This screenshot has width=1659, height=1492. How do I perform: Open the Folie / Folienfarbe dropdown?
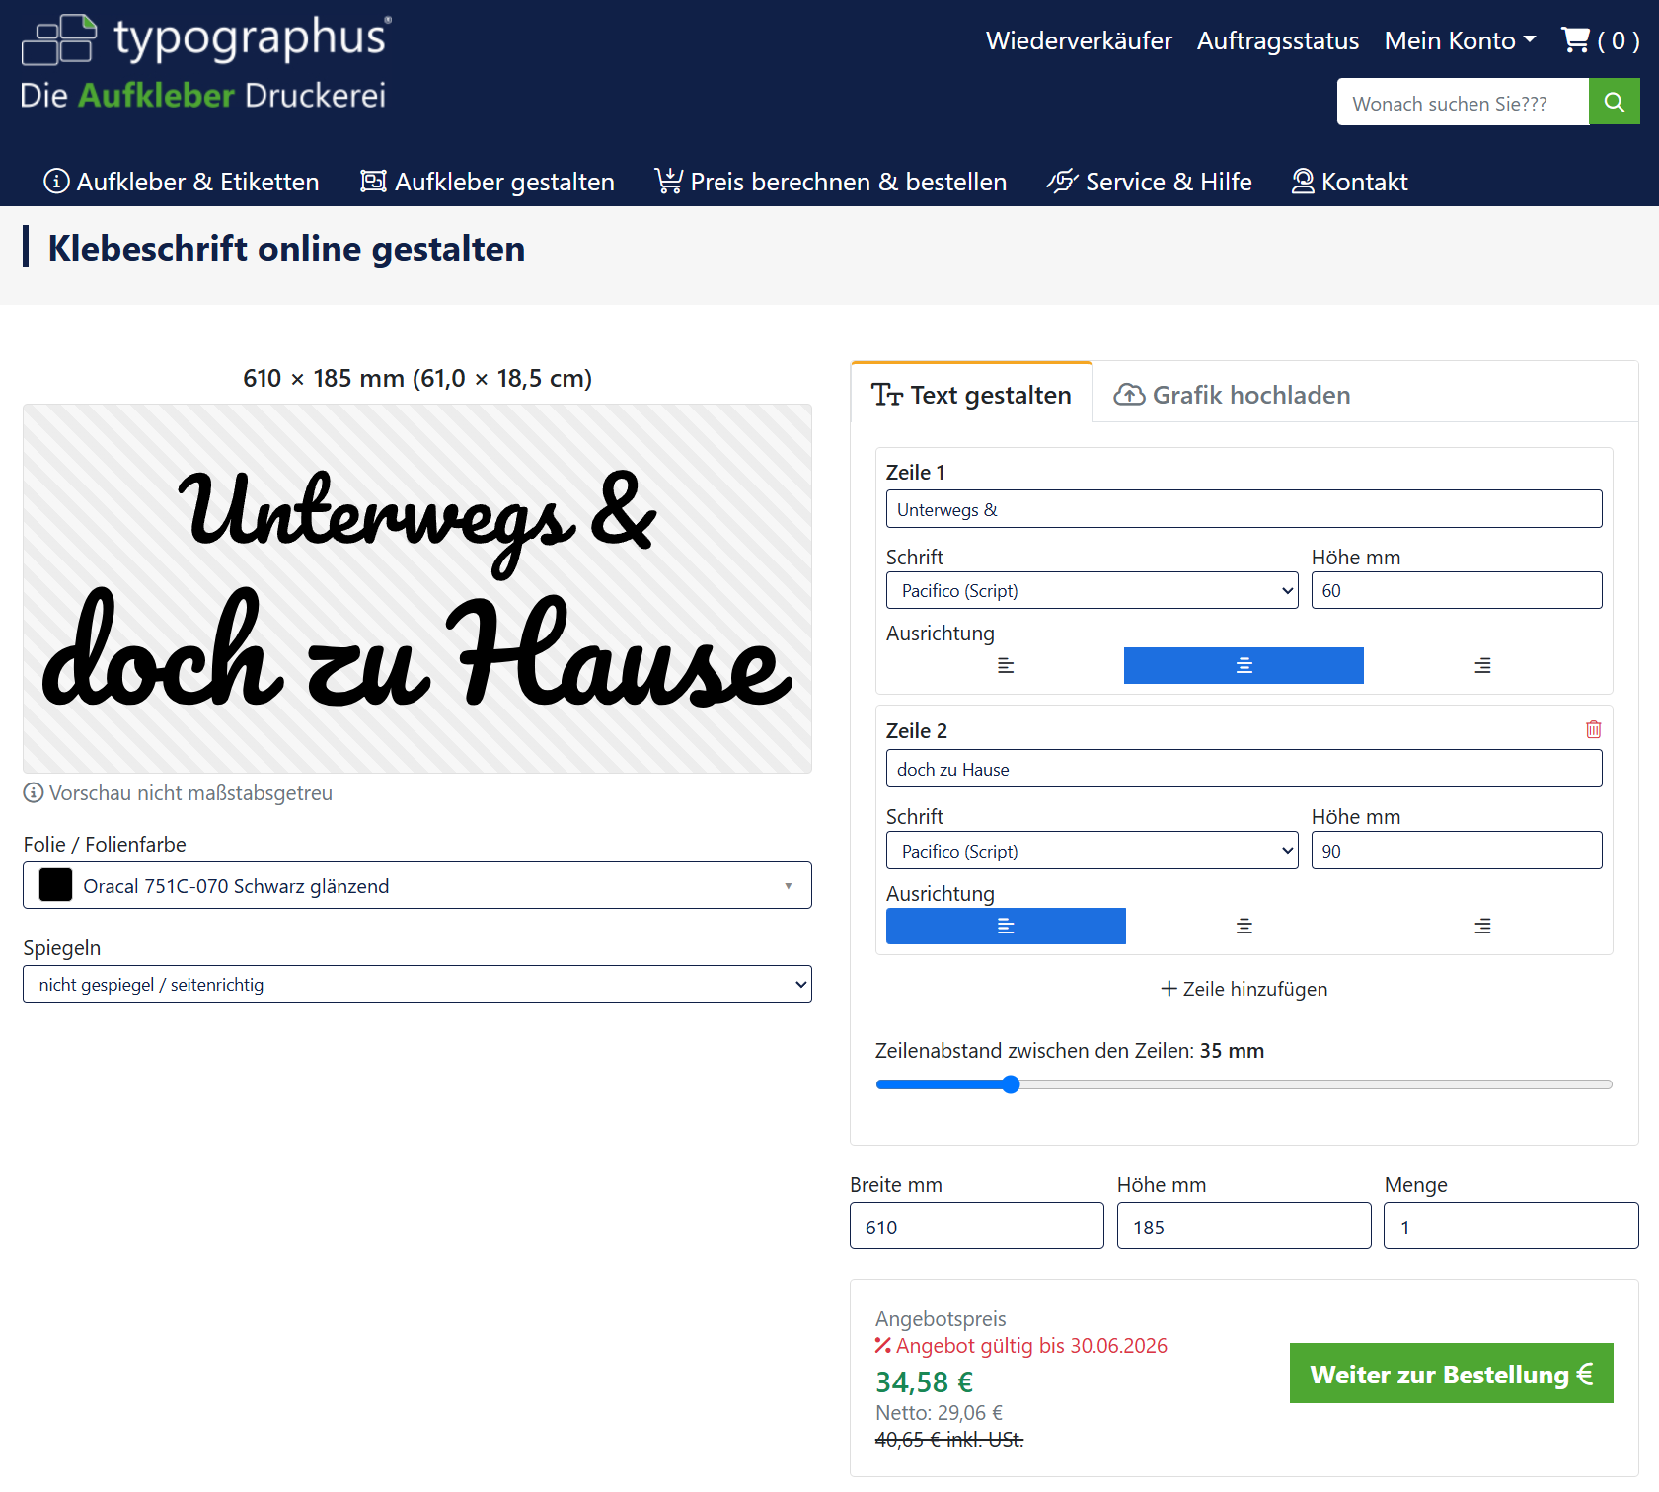point(416,885)
